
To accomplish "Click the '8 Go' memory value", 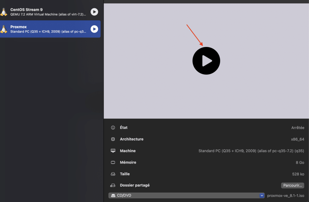I will 300,163.
